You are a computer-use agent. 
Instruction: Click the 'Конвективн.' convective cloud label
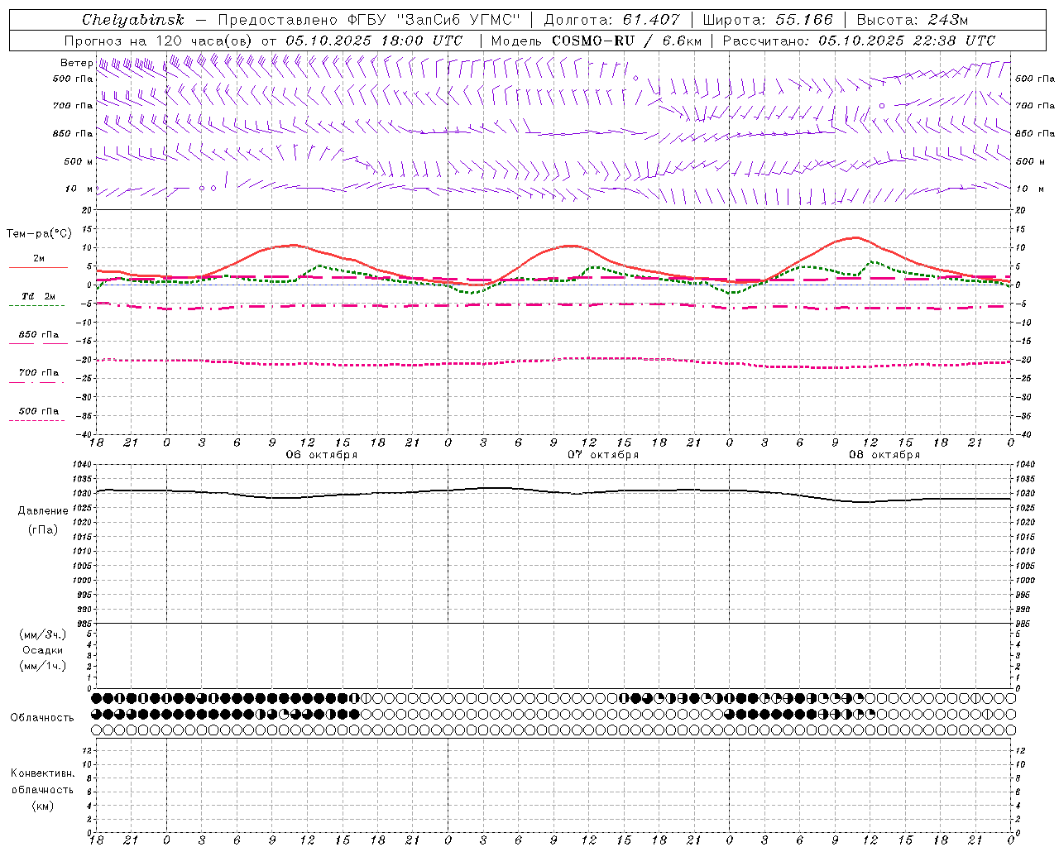pyautogui.click(x=43, y=773)
